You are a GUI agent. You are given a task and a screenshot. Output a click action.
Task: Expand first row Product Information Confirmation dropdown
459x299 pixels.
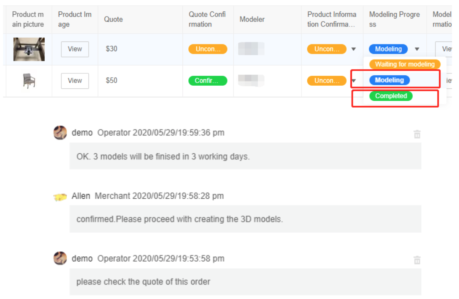coord(353,49)
